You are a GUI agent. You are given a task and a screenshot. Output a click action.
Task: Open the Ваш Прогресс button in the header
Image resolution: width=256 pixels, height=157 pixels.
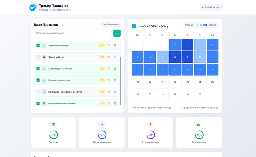point(211,7)
